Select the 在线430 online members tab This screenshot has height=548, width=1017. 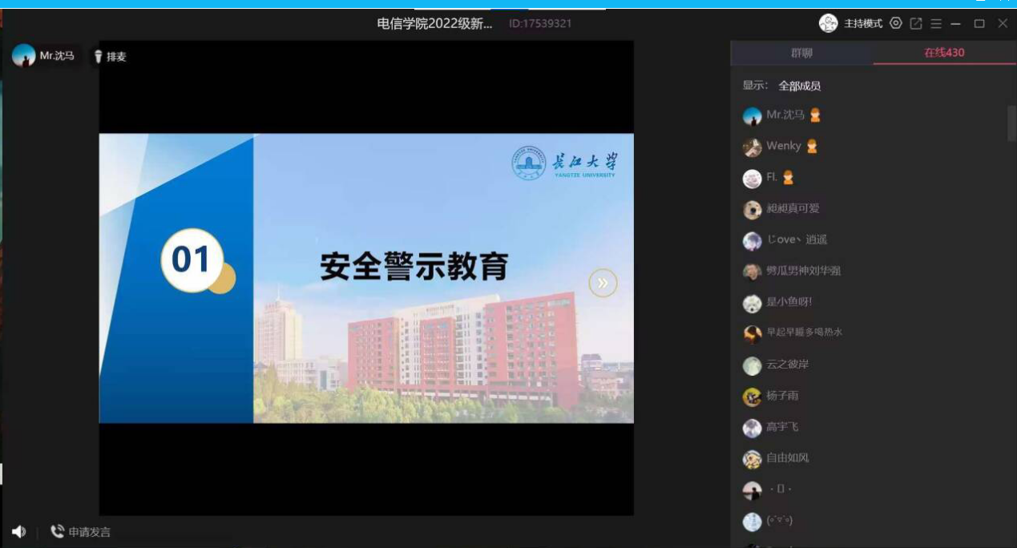(x=944, y=53)
